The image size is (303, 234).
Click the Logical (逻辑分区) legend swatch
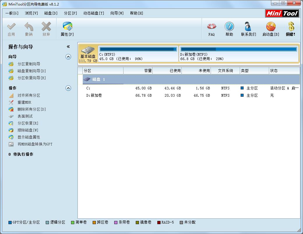[x=47, y=222]
